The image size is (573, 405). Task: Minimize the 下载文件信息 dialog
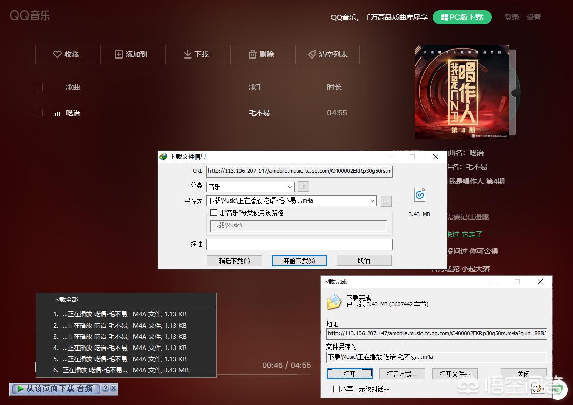pyautogui.click(x=389, y=157)
